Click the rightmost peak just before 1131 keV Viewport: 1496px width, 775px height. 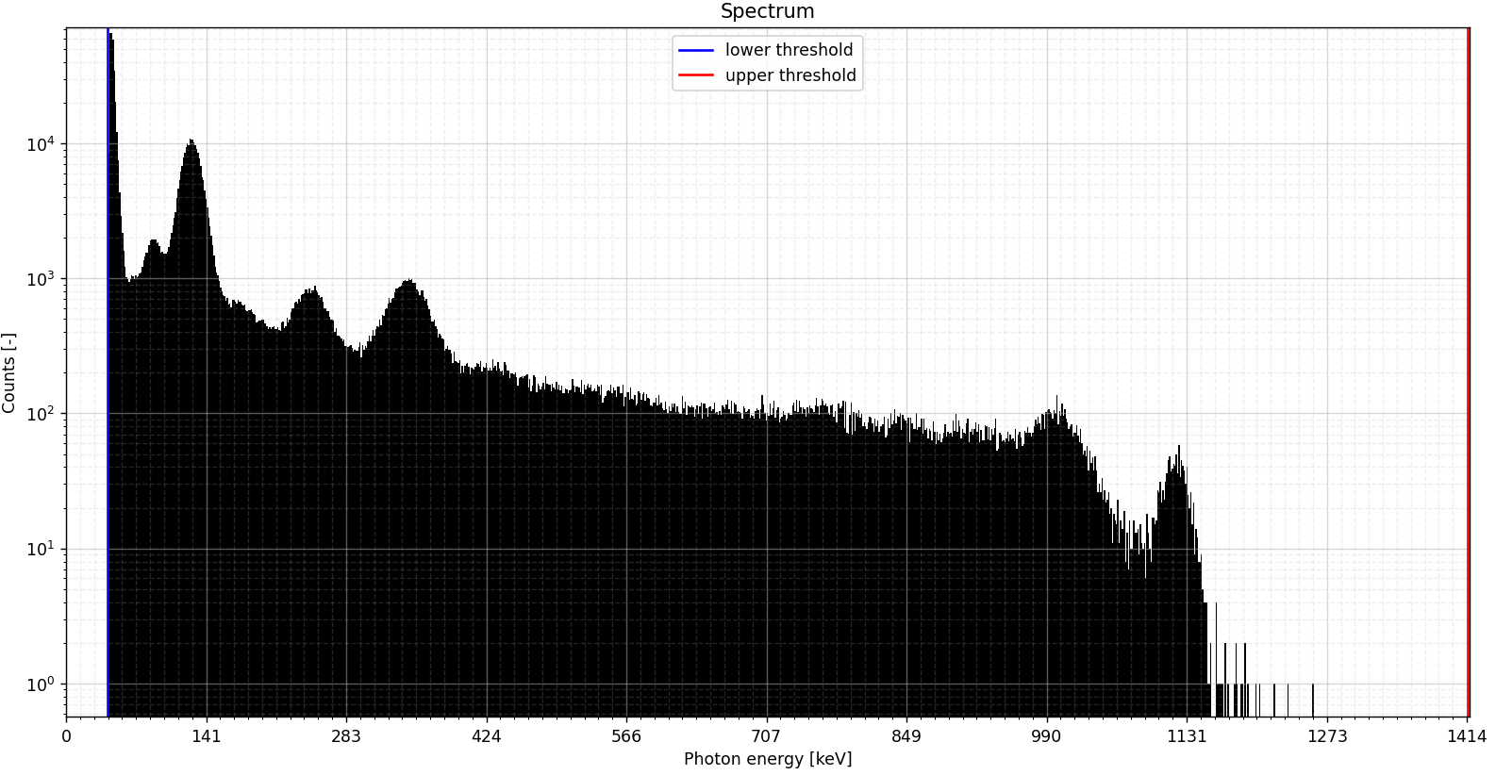click(1177, 449)
